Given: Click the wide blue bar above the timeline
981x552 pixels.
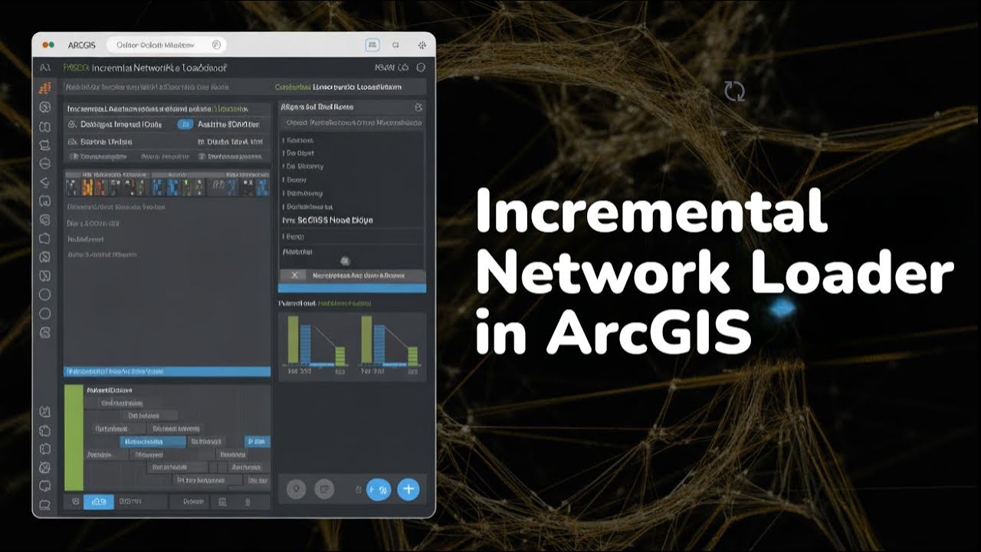Looking at the screenshot, I should click(x=167, y=371).
